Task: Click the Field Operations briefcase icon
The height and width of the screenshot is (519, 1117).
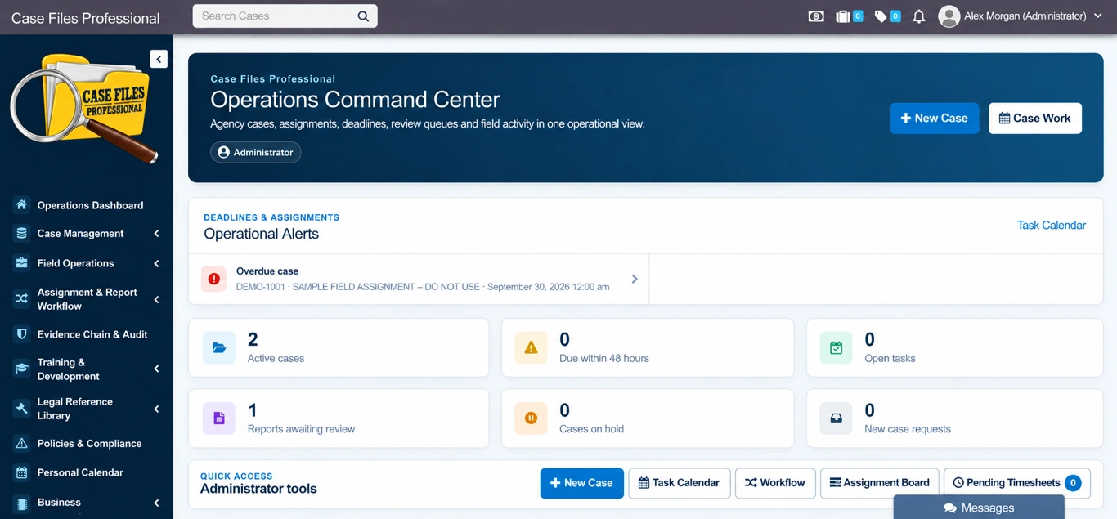Action: [x=22, y=263]
